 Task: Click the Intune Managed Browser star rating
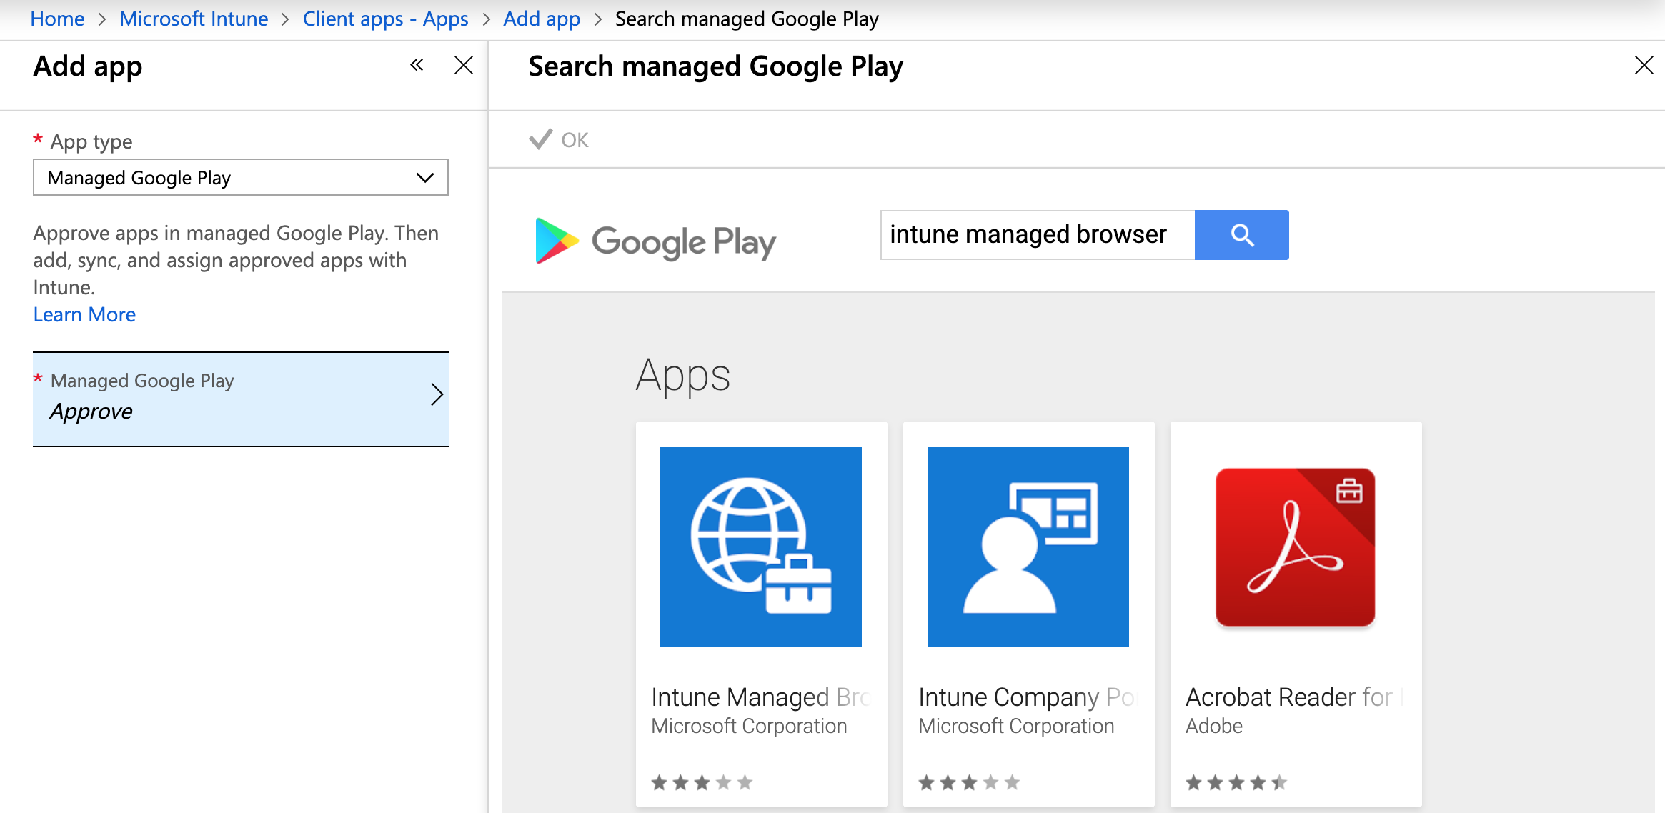pos(702,782)
